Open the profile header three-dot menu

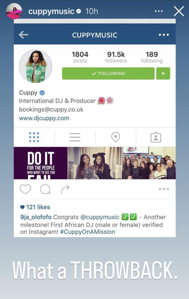(164, 35)
